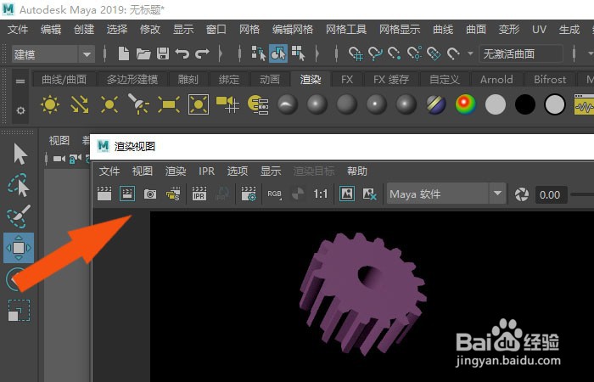Screen dimensions: 594x382
Task: Toggle Snap to projected center icon
Action: [414, 53]
